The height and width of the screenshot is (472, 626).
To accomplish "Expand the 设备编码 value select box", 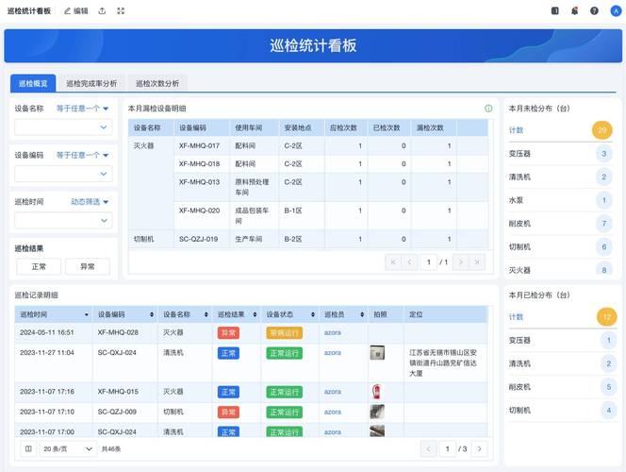I will tap(63, 174).
